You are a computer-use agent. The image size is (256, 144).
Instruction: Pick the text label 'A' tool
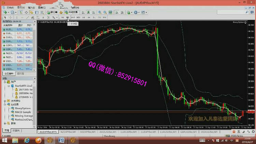[x=43, y=17]
